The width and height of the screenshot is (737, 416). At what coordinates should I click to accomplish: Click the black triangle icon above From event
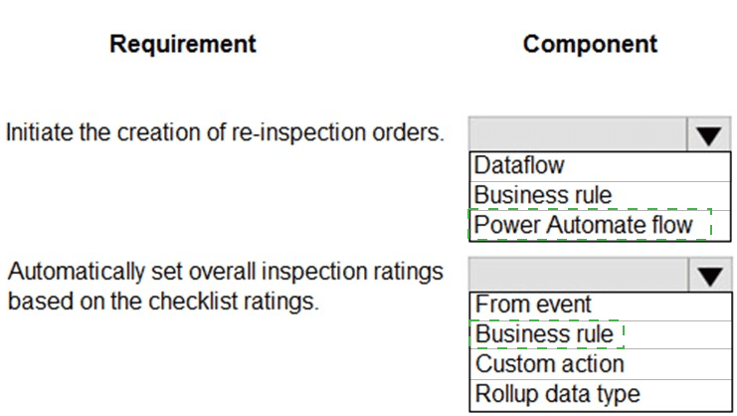click(710, 277)
